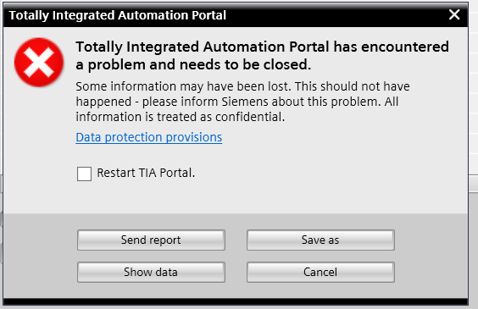Image resolution: width=478 pixels, height=309 pixels.
Task: Choose Save as to store the report
Action: click(x=320, y=240)
